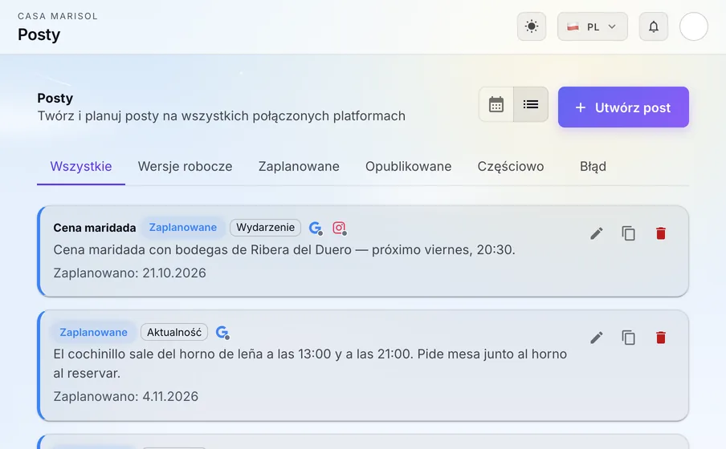Select the Wersje robocze tab

tap(186, 167)
